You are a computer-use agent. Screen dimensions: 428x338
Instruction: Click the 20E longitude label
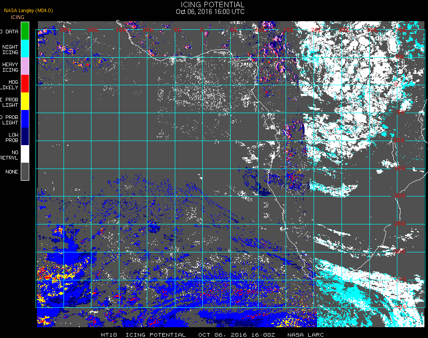click(317, 29)
